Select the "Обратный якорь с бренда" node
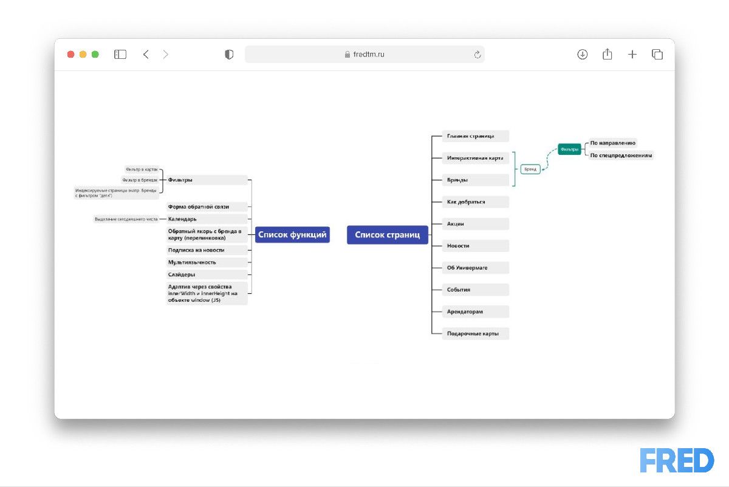 pos(207,234)
